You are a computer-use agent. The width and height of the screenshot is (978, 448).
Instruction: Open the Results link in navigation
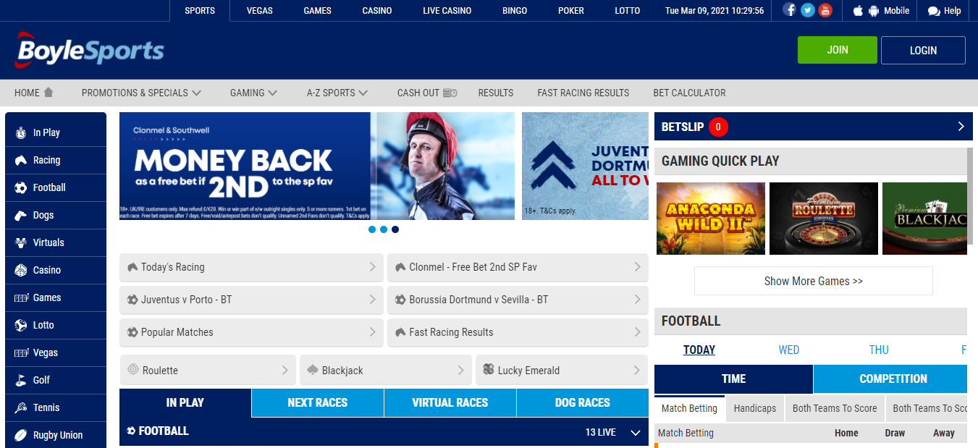pos(496,93)
